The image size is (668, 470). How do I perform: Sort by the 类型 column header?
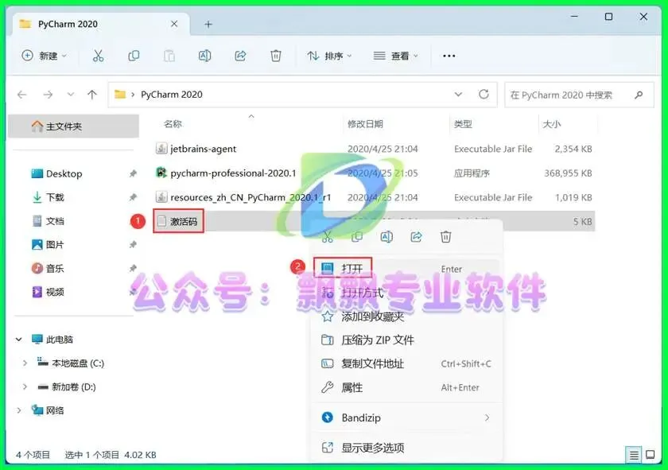click(x=463, y=124)
